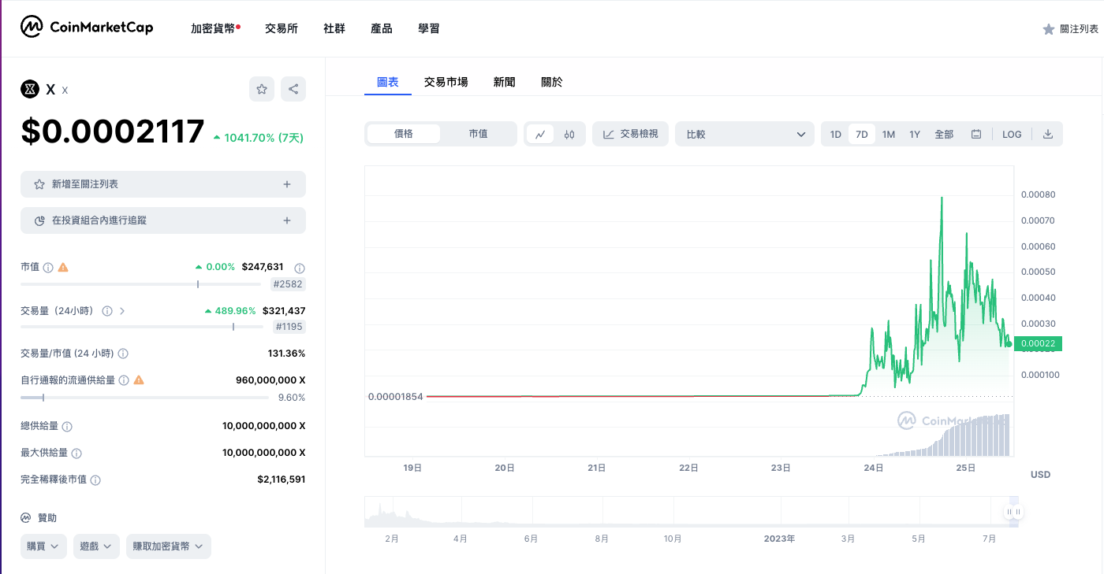Click 新增至關注列表 button
This screenshot has width=1104, height=574.
tap(163, 184)
